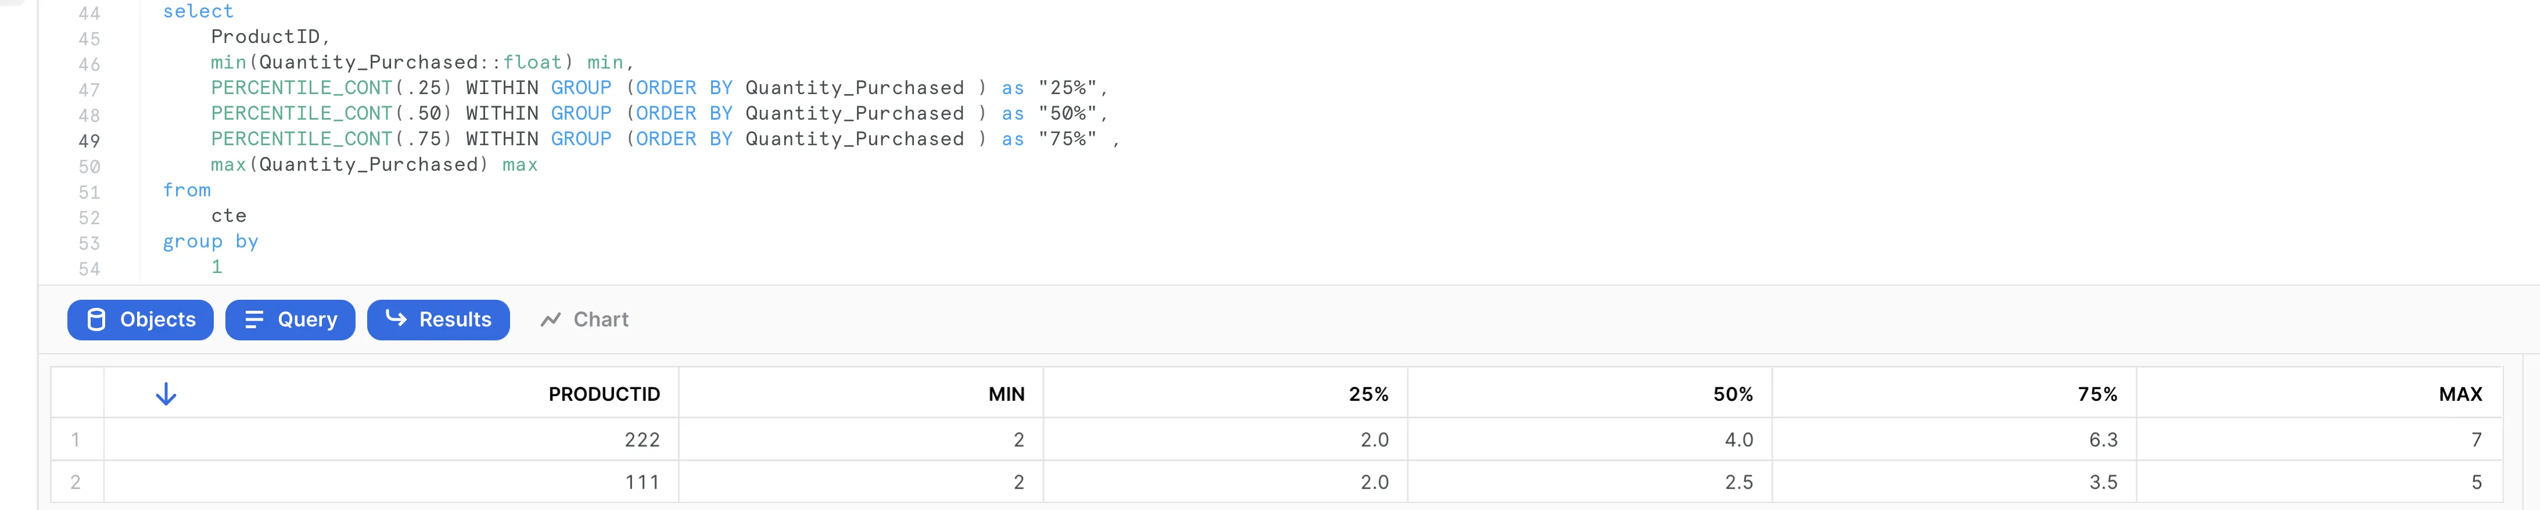Select the 6.3 value cell

[2102, 440]
